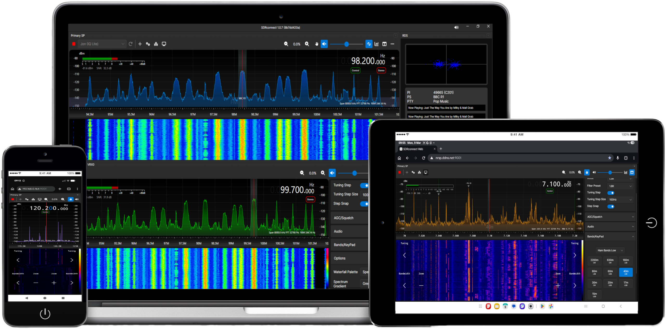This screenshot has width=666, height=329.
Task: Expand AGC/Squelch section on tablet
Action: pyautogui.click(x=610, y=217)
